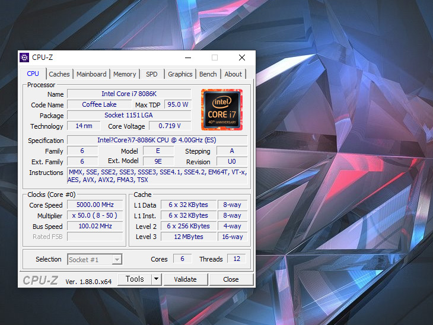433x325 pixels.
Task: Click the Bus Speed value '100.02 MHz'
Action: click(95, 226)
